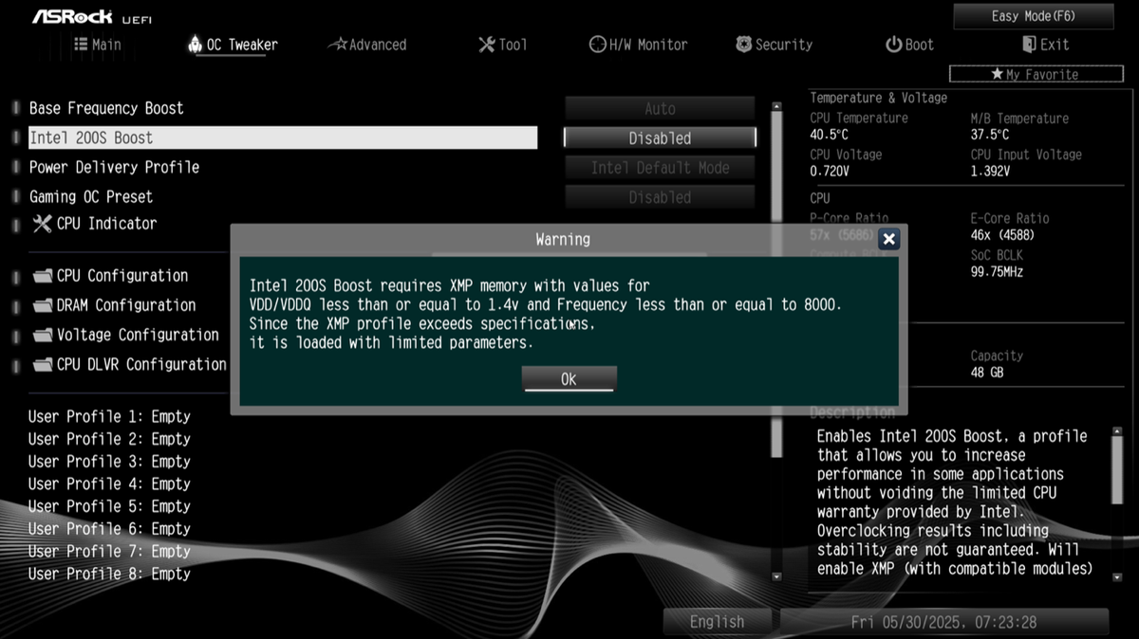Viewport: 1139px width, 639px height.
Task: Open DRAM Configuration submenu
Action: click(126, 305)
